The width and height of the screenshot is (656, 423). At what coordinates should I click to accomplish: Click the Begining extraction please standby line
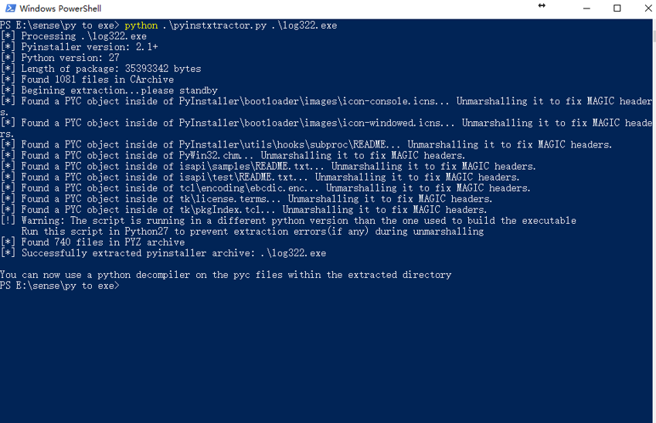pos(109,90)
